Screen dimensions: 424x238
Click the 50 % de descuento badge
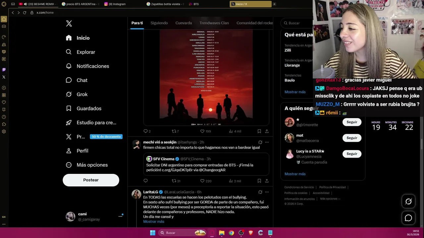click(106, 137)
